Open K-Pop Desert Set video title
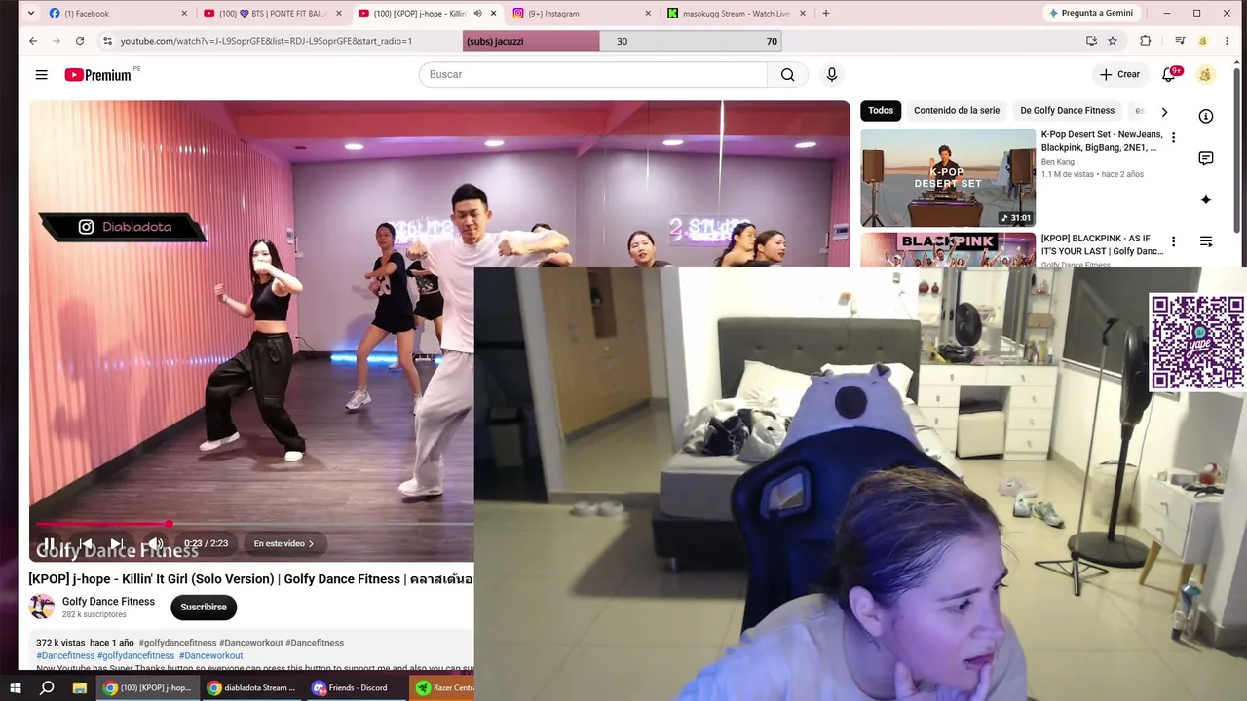1247x701 pixels. (1102, 141)
